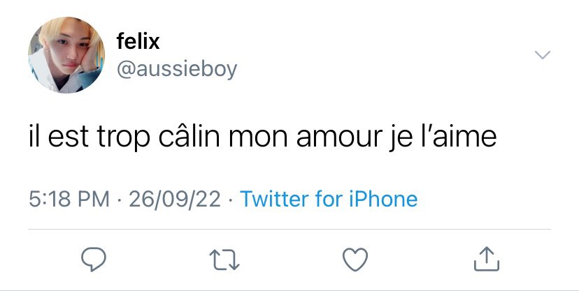Open the @aussieboy handle profile

[177, 69]
